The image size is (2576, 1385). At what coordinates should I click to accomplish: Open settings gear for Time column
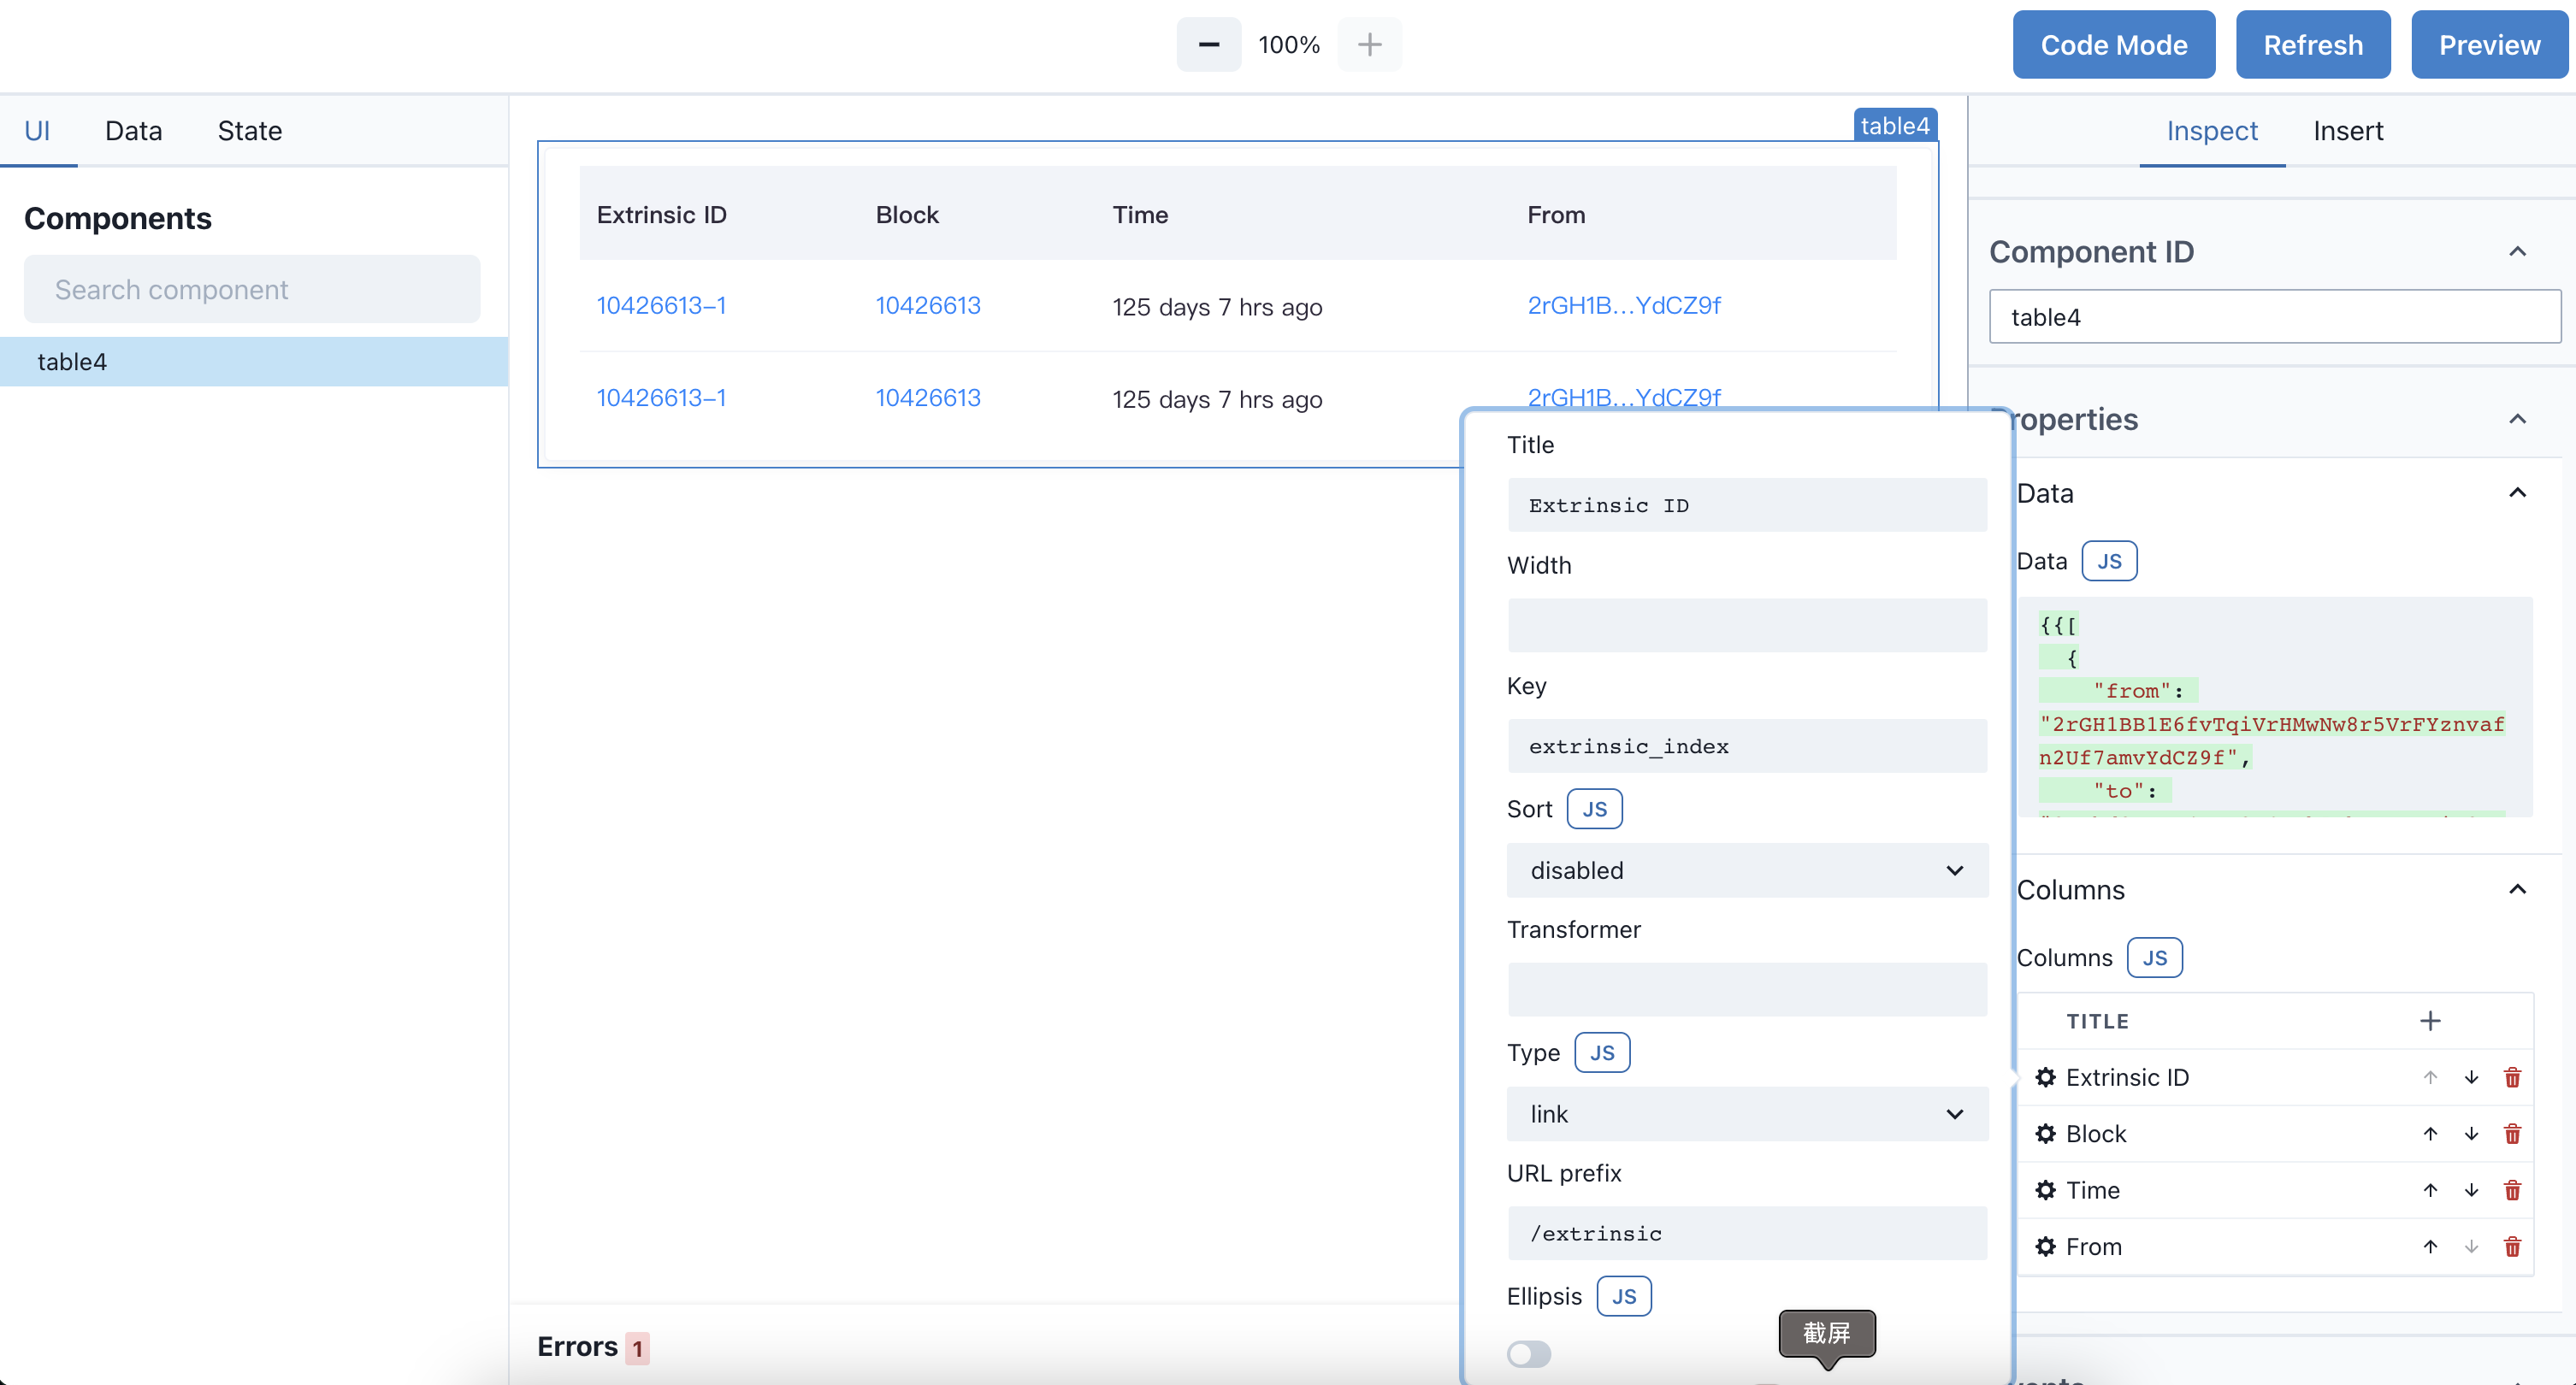tap(2045, 1190)
